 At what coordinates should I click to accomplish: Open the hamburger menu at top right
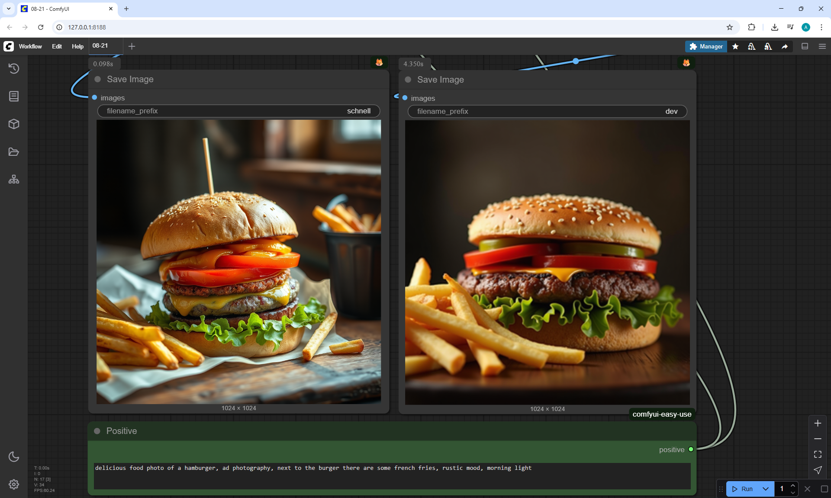point(822,46)
